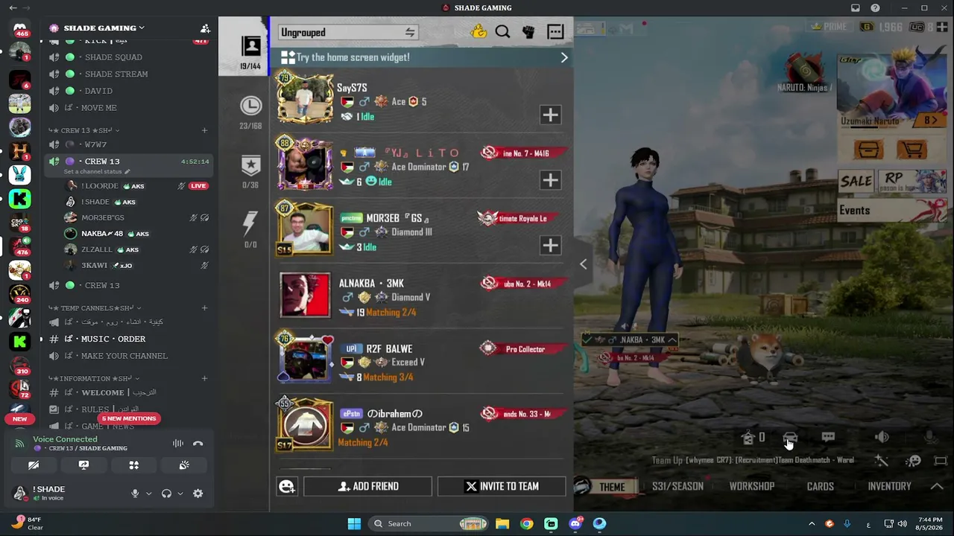Screen dimensions: 954x536
Task: Open the recent players clock icon showing 23/168
Action: click(x=250, y=106)
